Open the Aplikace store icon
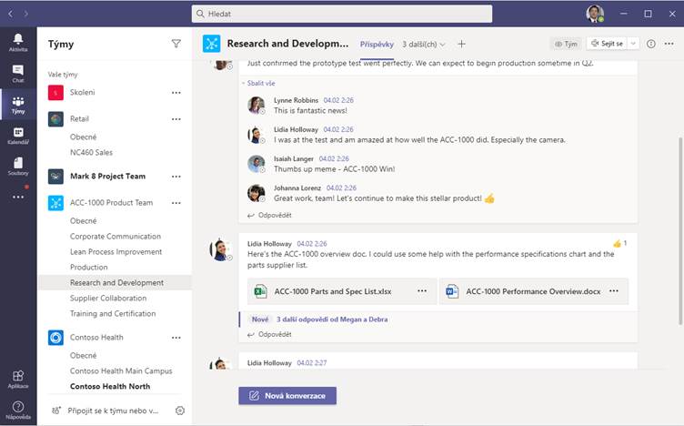 pos(18,380)
